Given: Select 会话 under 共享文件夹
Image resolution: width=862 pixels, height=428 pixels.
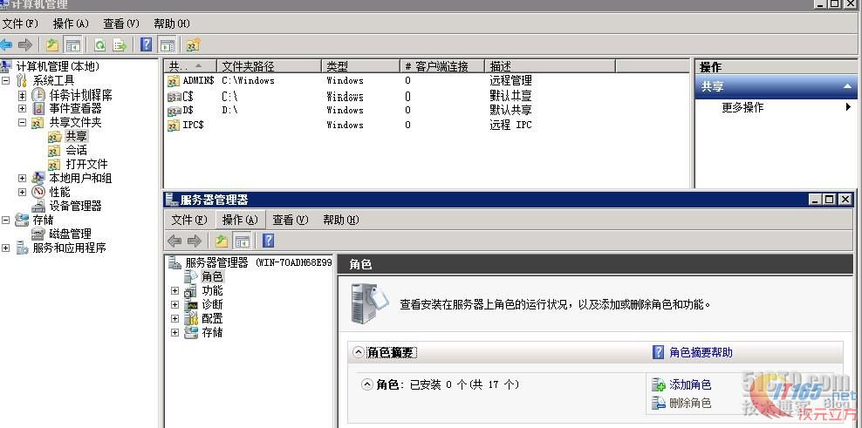Looking at the screenshot, I should coord(77,150).
